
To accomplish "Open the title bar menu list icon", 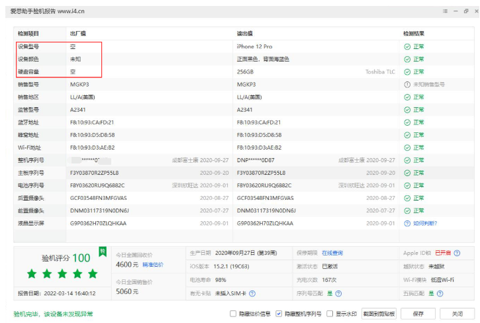I will (x=445, y=11).
